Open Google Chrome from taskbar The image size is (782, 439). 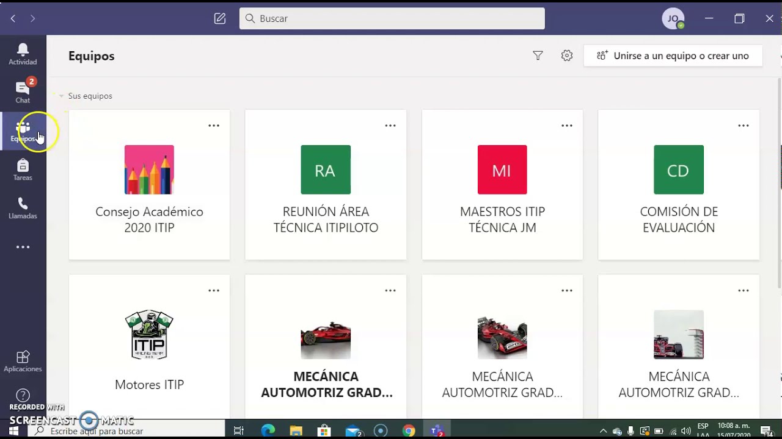409,431
